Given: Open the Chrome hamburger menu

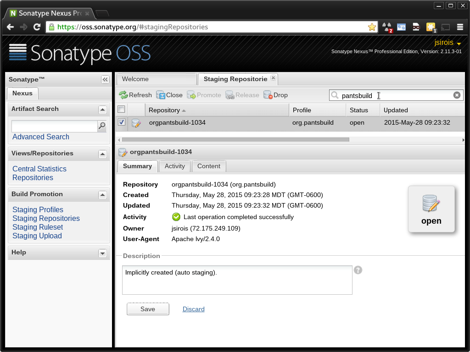Looking at the screenshot, I should 460,27.
